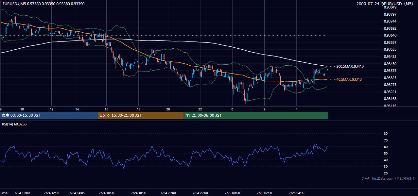Click price axis value 0.93692
This screenshot has width=418, height=196.
click(x=390, y=28)
